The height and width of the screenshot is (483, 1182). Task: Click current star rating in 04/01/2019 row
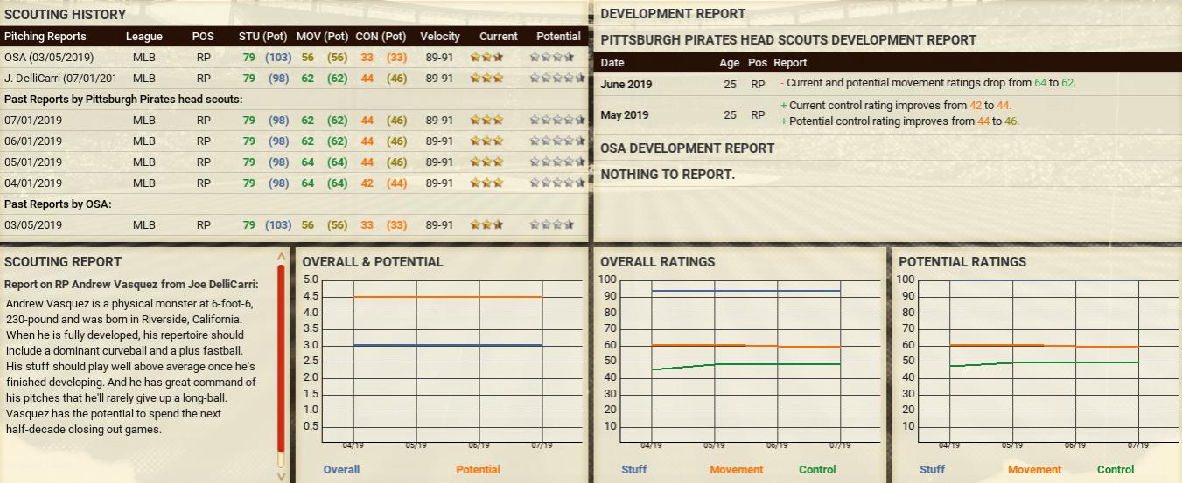(486, 183)
